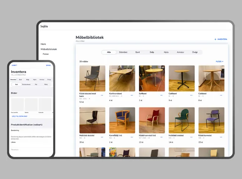Go to Hem in sidebar
Viewport: 242px width, 179px height.
tap(43, 44)
